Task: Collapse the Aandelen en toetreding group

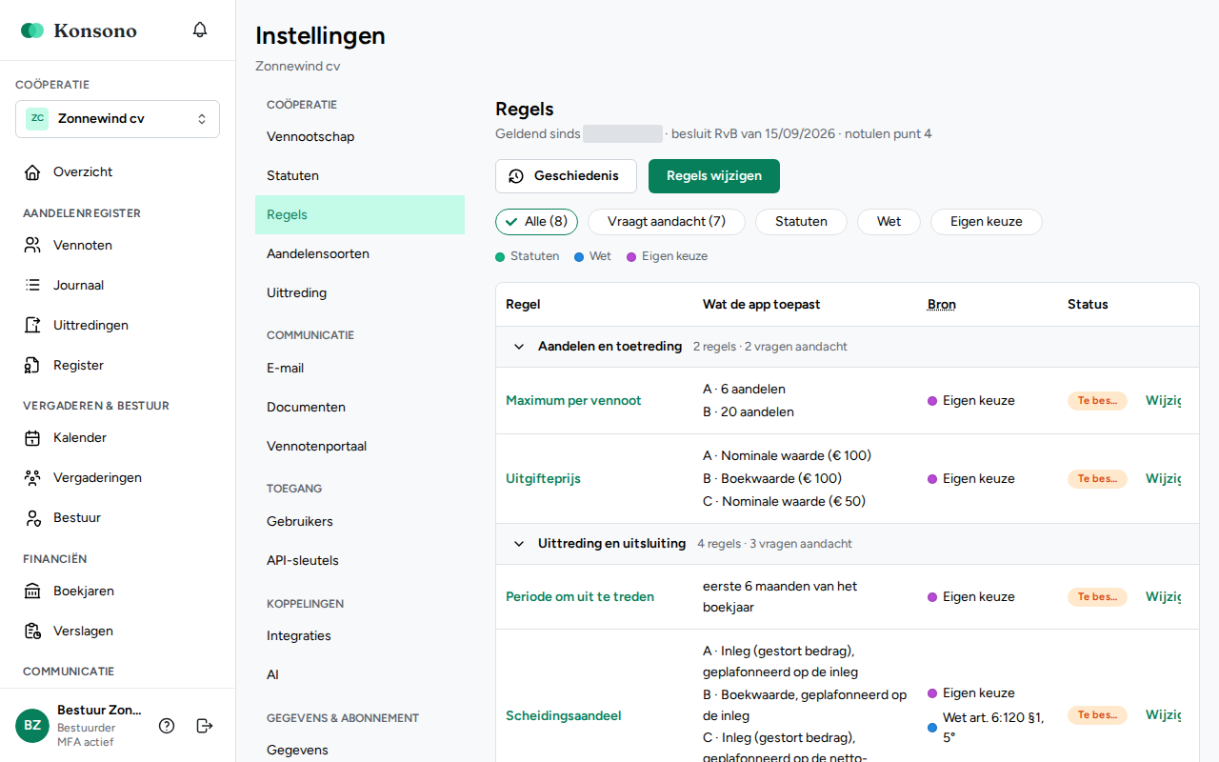Action: coord(519,347)
